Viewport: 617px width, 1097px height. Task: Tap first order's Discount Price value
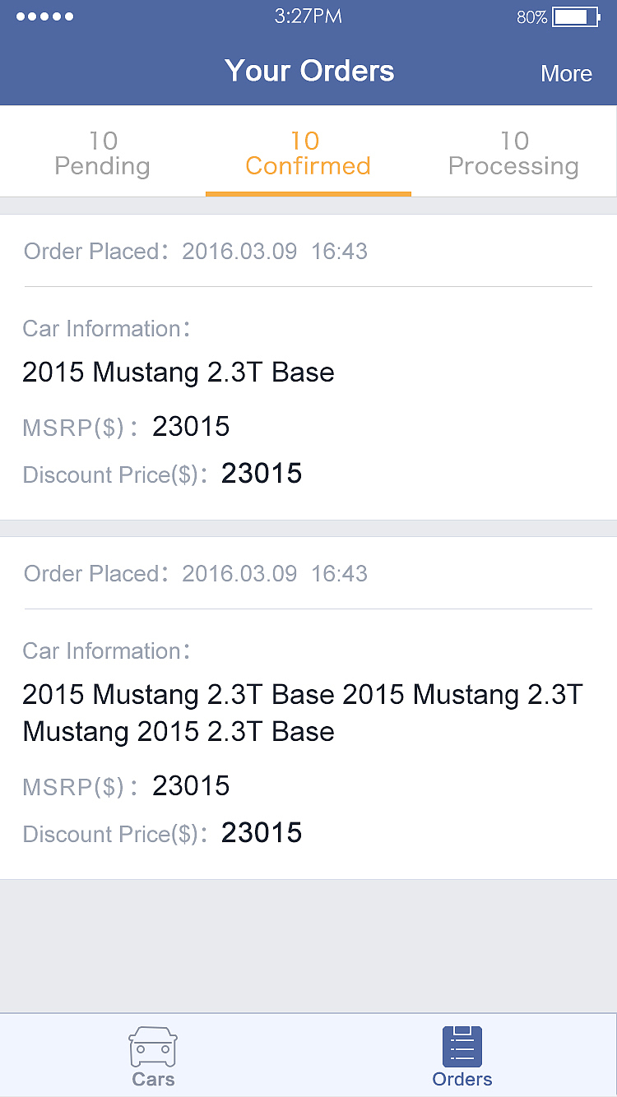(262, 474)
